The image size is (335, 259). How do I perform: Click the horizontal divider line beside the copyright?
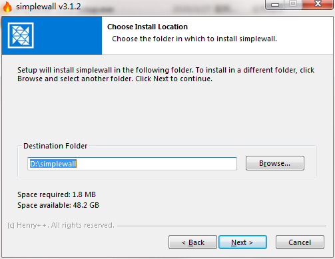[x=222, y=226]
